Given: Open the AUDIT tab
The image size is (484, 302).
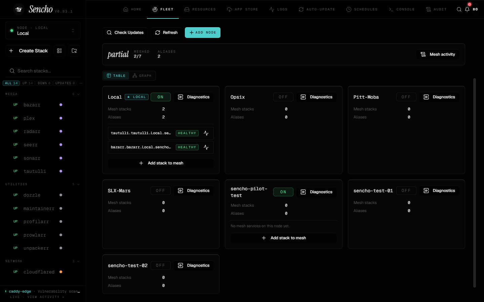Looking at the screenshot, I should point(436,9).
